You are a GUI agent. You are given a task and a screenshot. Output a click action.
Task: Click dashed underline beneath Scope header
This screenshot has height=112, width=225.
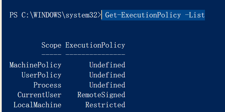point(51,54)
